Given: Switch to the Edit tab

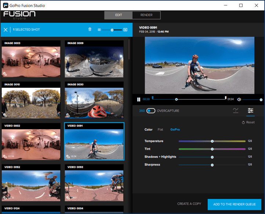Looking at the screenshot, I should [119, 15].
